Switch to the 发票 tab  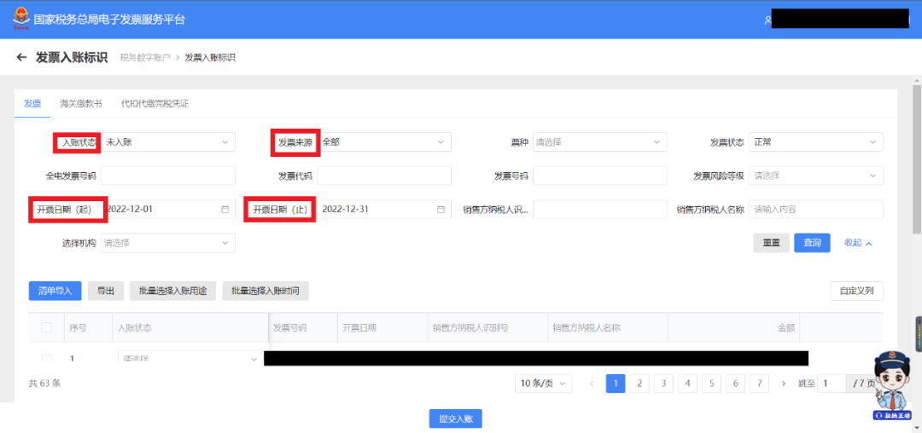point(32,104)
